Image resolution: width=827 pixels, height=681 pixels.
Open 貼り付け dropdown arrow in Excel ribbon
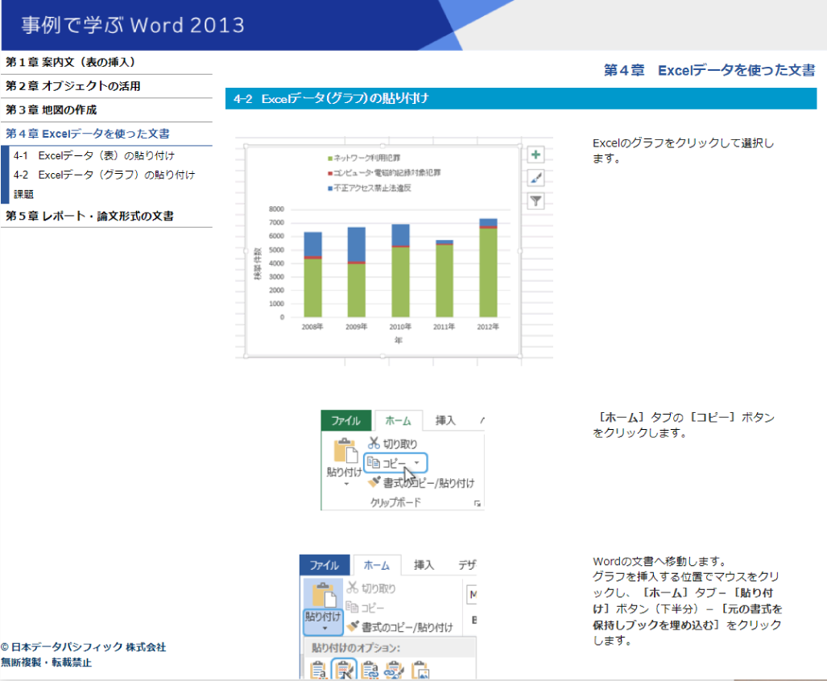pos(346,484)
